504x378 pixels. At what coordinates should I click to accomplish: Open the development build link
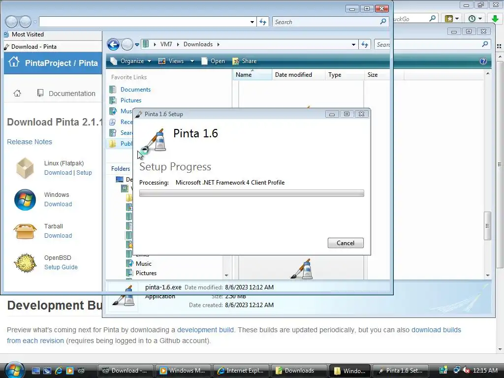[205, 330]
